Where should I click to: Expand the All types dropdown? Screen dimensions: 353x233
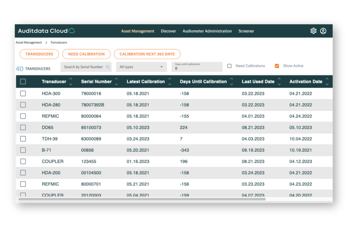[x=141, y=67]
